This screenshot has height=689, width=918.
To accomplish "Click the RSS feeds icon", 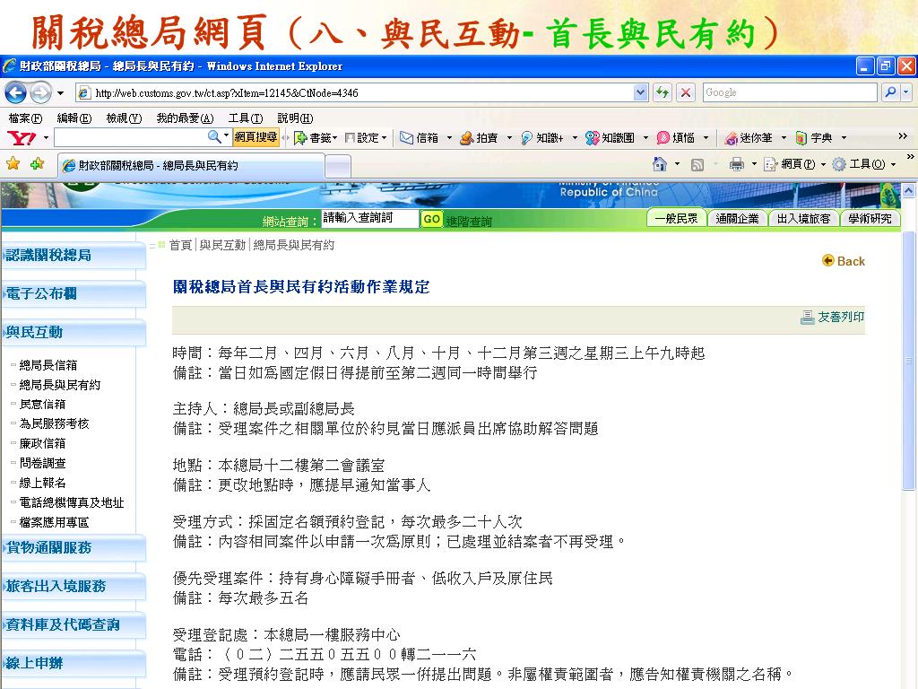I will pos(697,165).
